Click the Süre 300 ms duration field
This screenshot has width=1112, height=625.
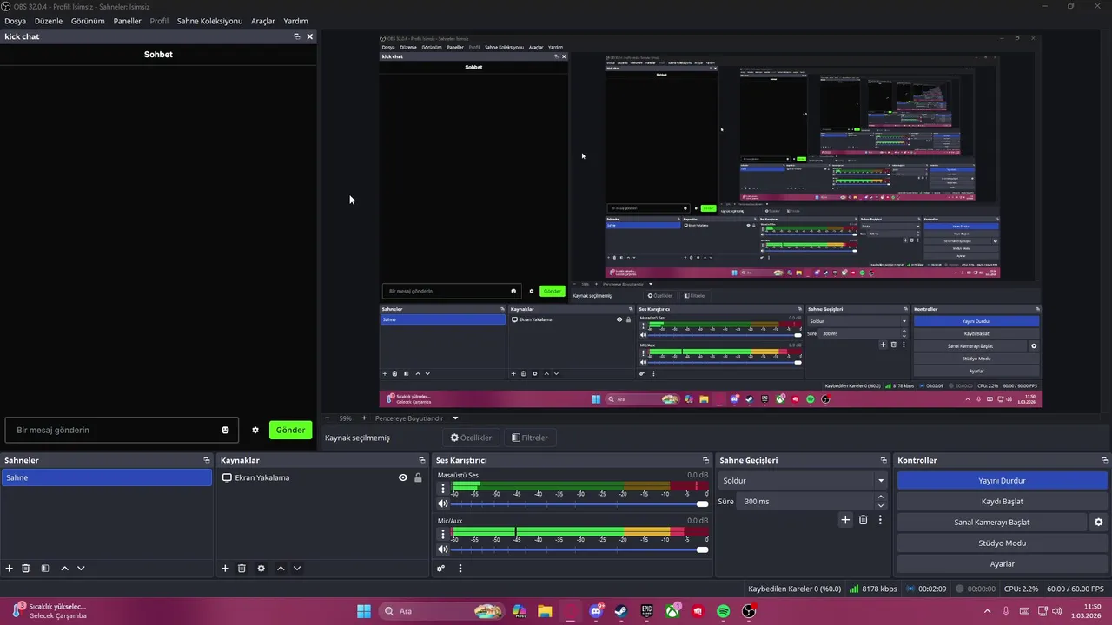pyautogui.click(x=805, y=502)
